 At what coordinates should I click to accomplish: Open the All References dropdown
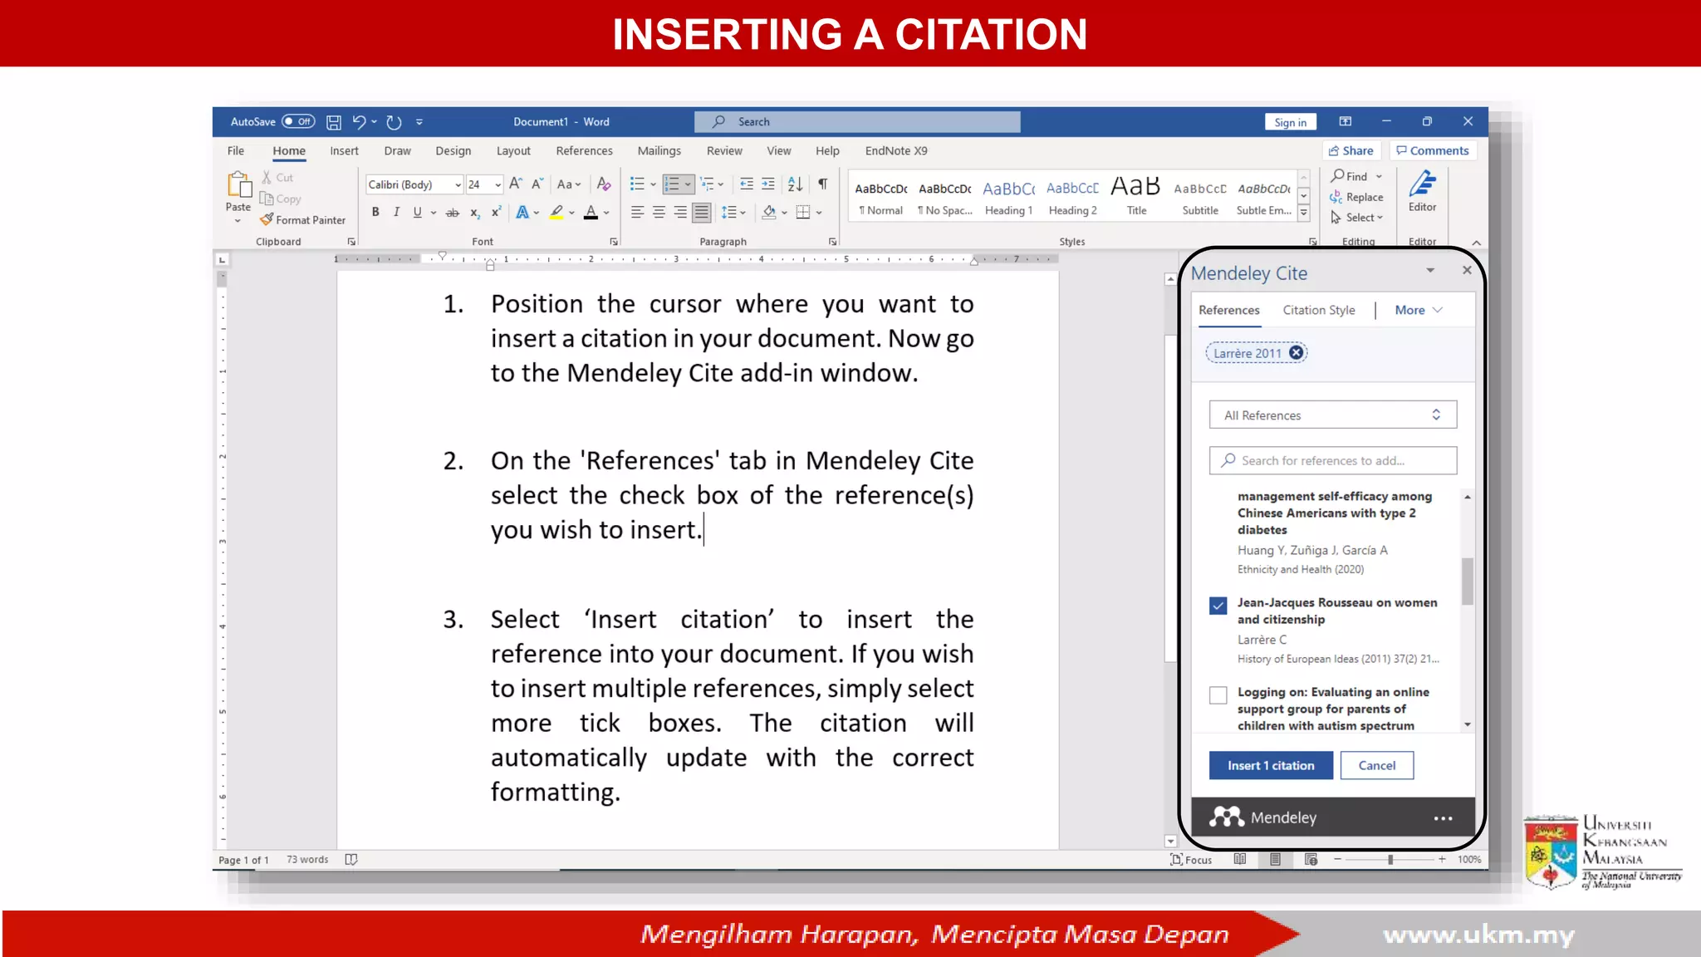click(1332, 415)
